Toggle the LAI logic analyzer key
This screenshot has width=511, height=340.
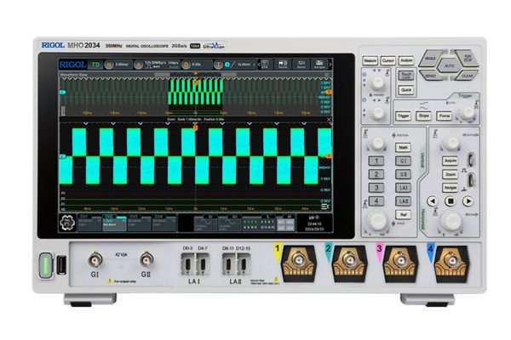pos(403,188)
